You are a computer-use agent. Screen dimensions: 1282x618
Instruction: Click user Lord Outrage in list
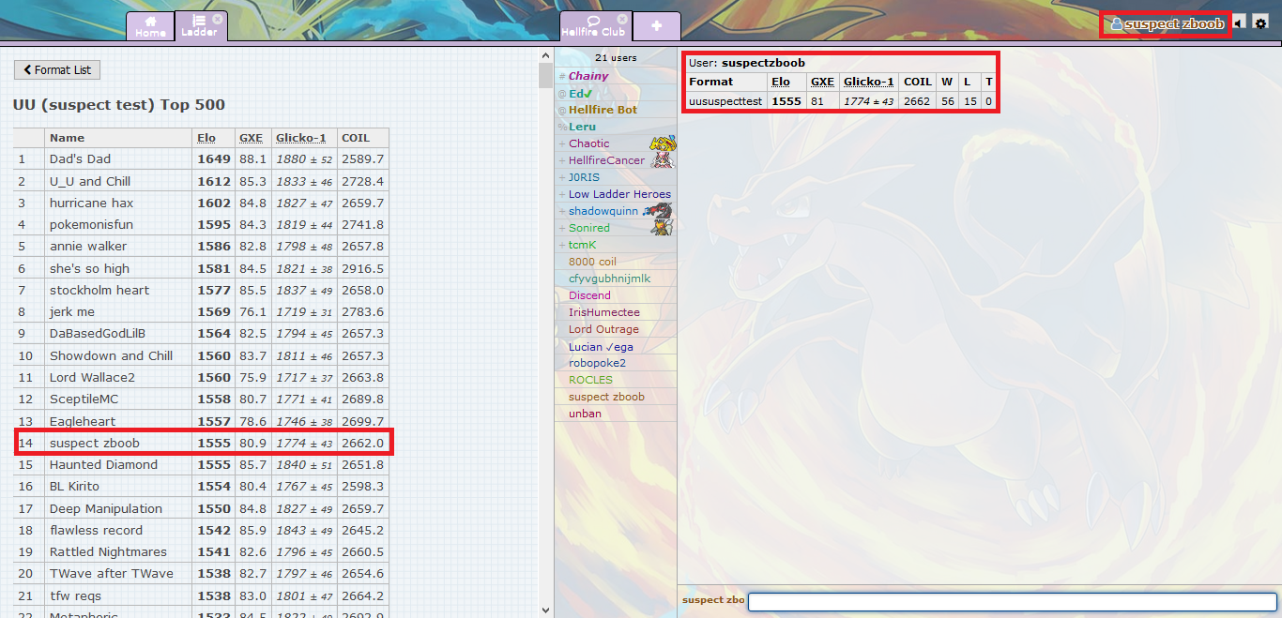pyautogui.click(x=603, y=329)
